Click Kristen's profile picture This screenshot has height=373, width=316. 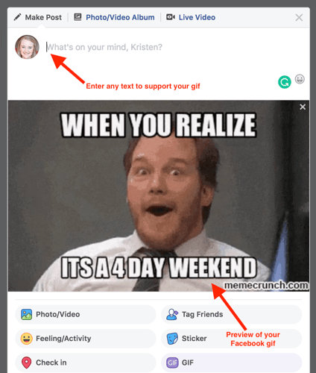point(27,47)
